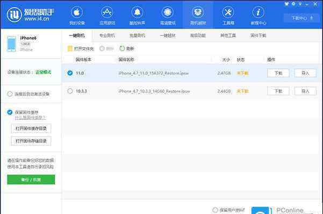Switch to Pro Flash (专业刷机) tab
This screenshot has height=214, width=323.
coord(107,35)
